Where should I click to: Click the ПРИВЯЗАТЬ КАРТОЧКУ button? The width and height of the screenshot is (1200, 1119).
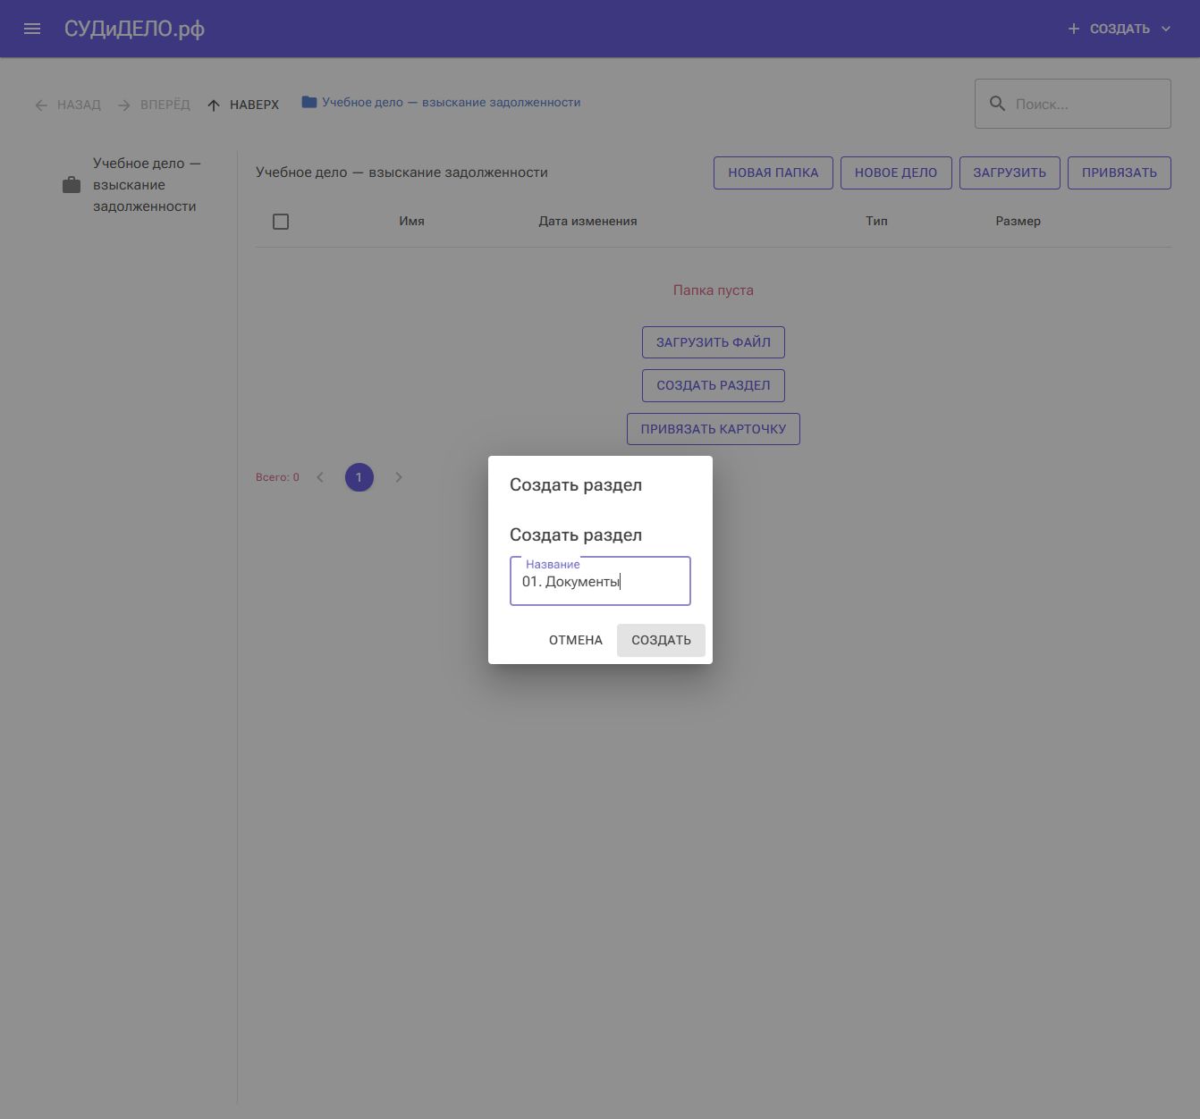click(x=714, y=429)
